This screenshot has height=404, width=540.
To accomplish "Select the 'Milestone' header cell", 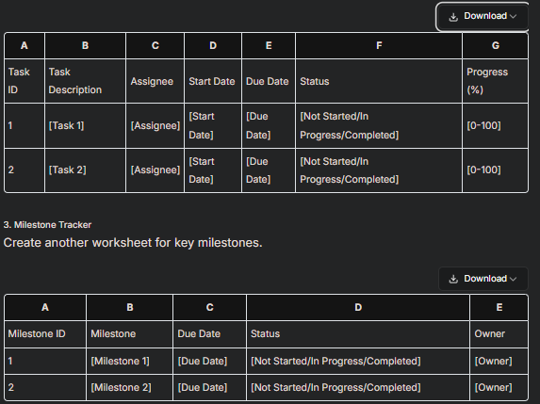I will [x=129, y=333].
